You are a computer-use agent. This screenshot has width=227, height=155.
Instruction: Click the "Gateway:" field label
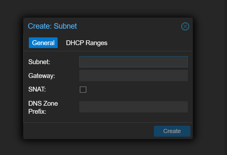click(42, 76)
